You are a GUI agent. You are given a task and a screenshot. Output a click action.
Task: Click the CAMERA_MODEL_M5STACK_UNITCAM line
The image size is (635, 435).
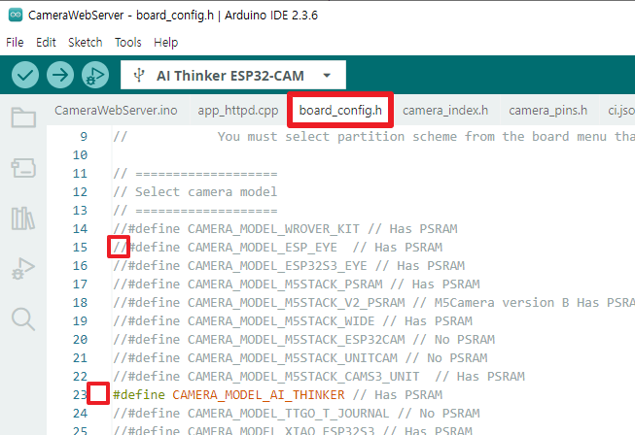click(x=300, y=358)
